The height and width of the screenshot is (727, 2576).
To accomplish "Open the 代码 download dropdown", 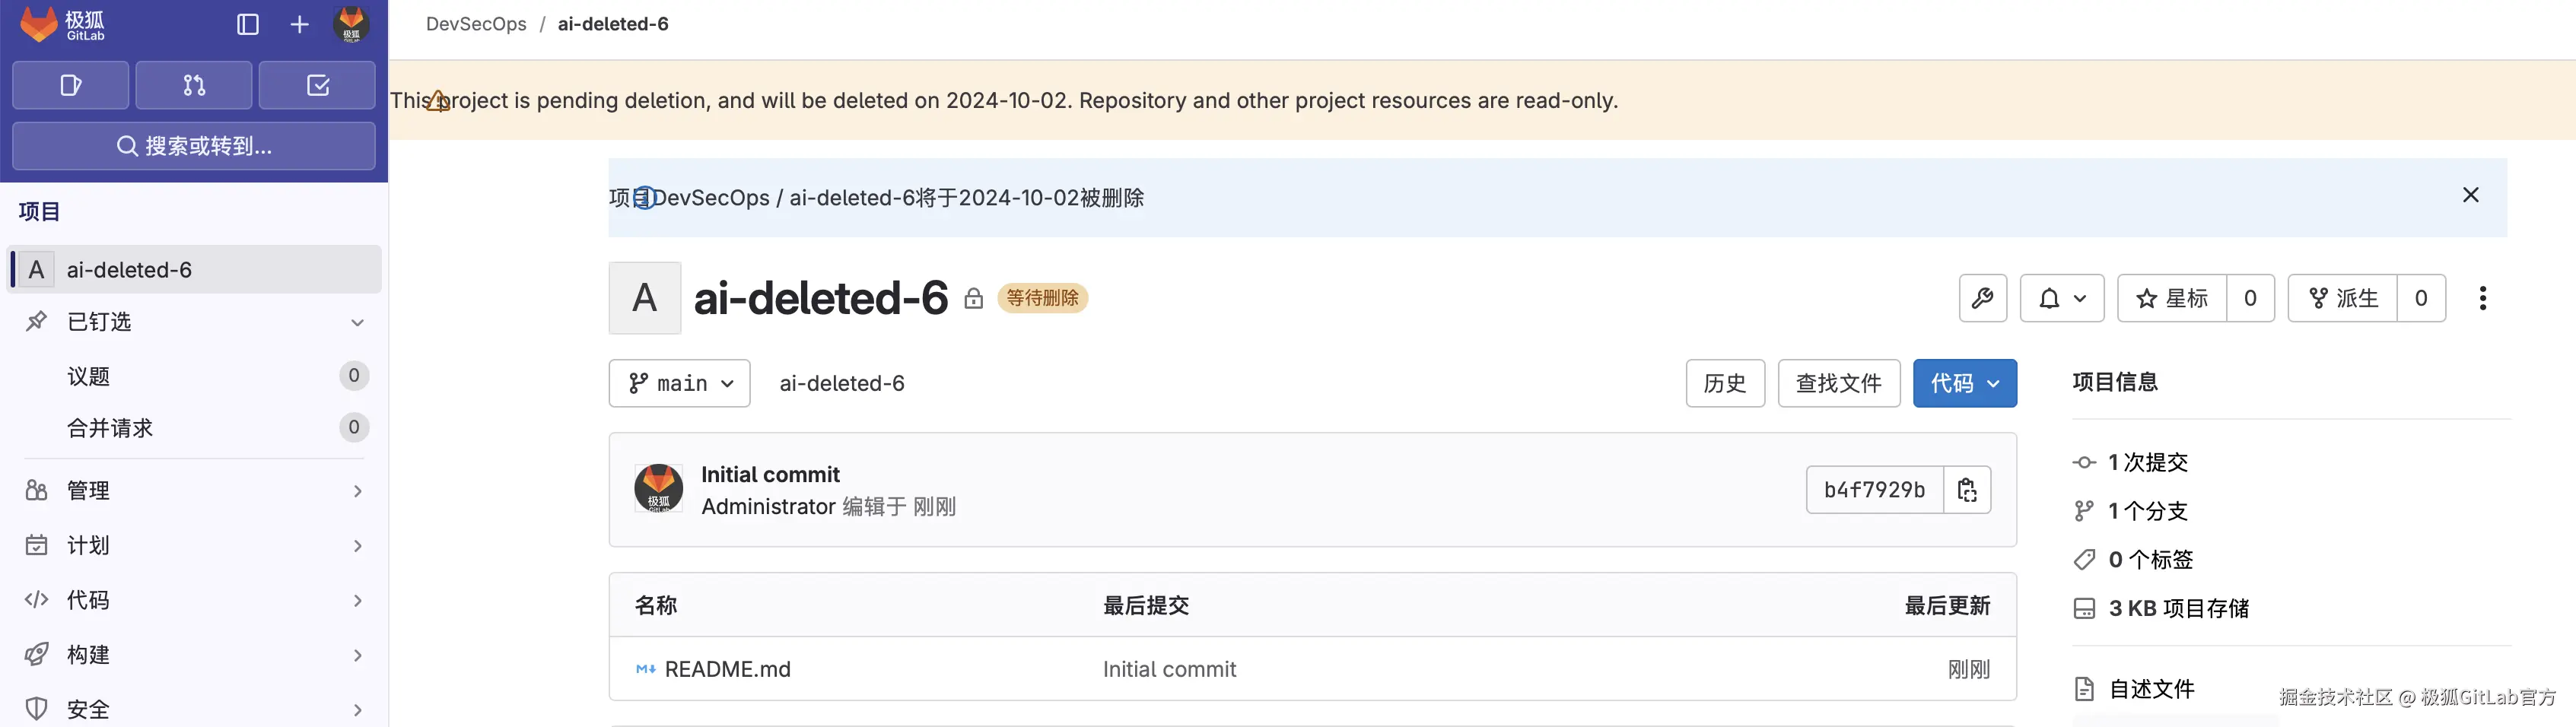I will (x=1963, y=383).
